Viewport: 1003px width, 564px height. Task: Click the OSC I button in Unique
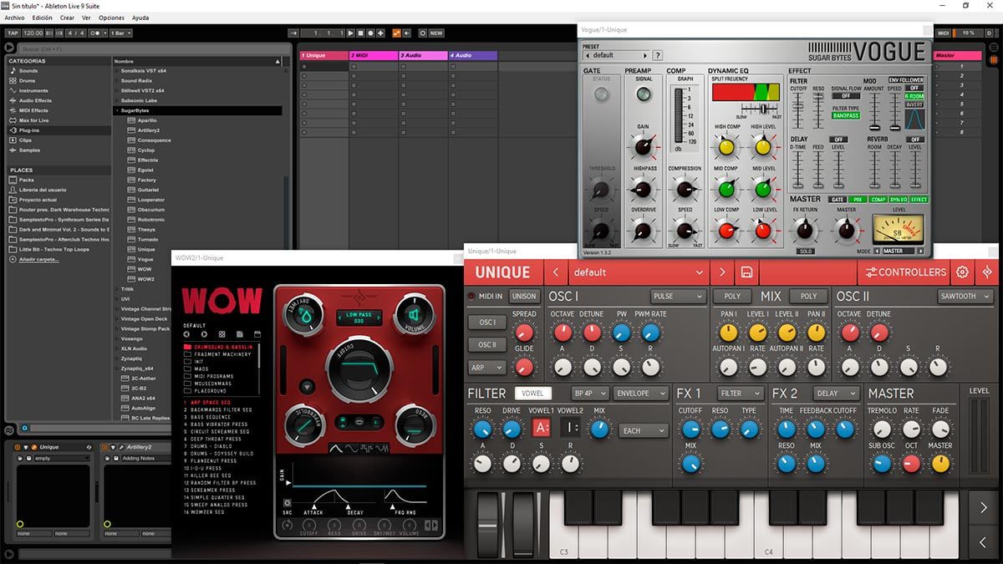tap(487, 322)
